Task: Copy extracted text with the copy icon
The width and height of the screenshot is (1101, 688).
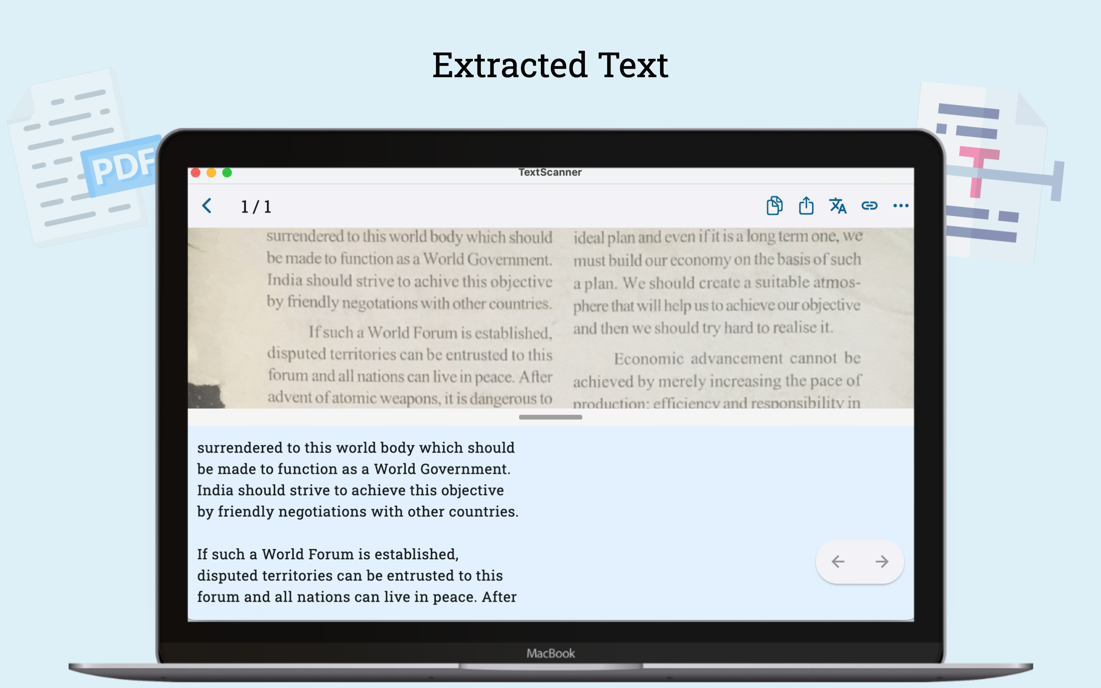Action: pyautogui.click(x=775, y=206)
